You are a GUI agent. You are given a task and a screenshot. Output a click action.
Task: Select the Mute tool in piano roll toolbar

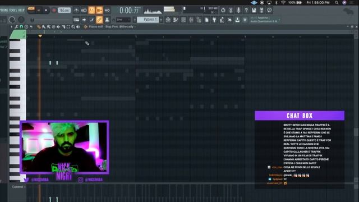coord(58,27)
